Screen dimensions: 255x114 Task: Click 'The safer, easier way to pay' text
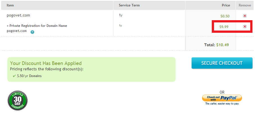[x=222, y=104]
